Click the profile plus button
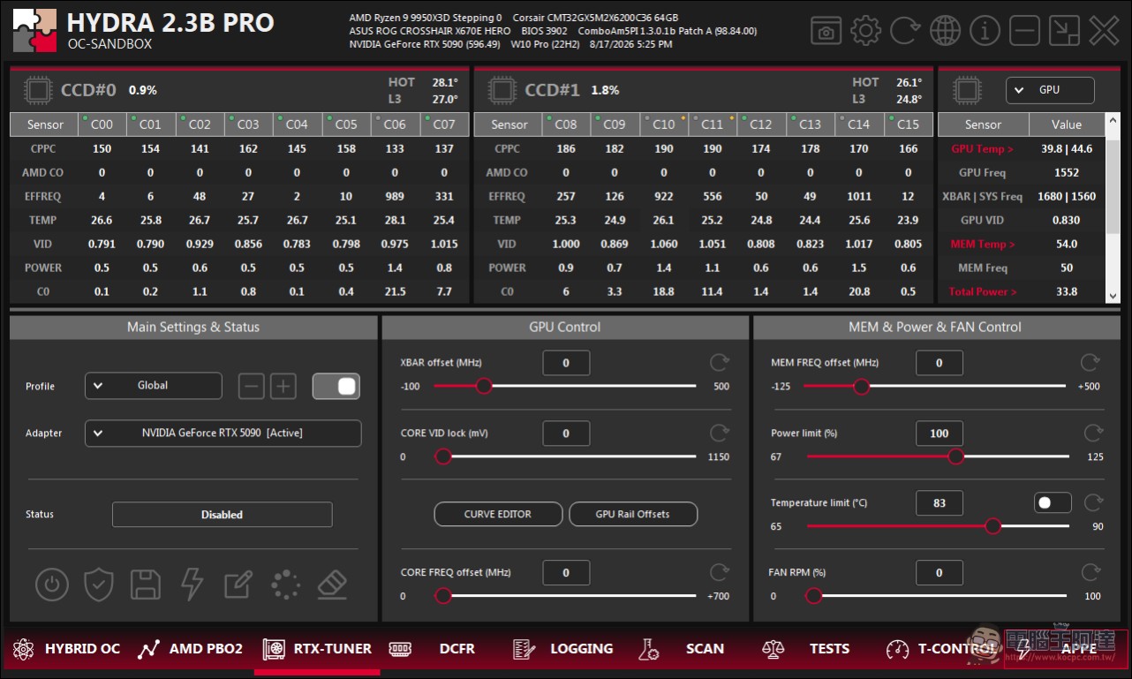This screenshot has width=1132, height=679. [283, 386]
